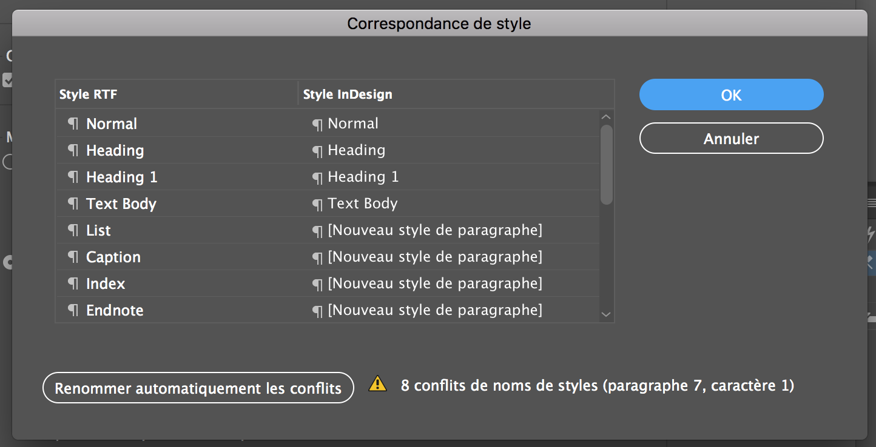Open InDesign style mapping for List row
This screenshot has width=876, height=447.
[449, 230]
